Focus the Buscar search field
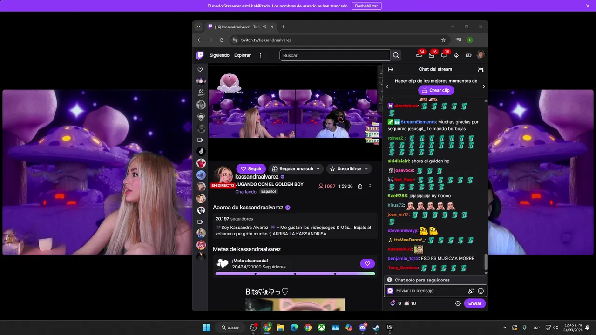The image size is (596, 335). [335, 55]
